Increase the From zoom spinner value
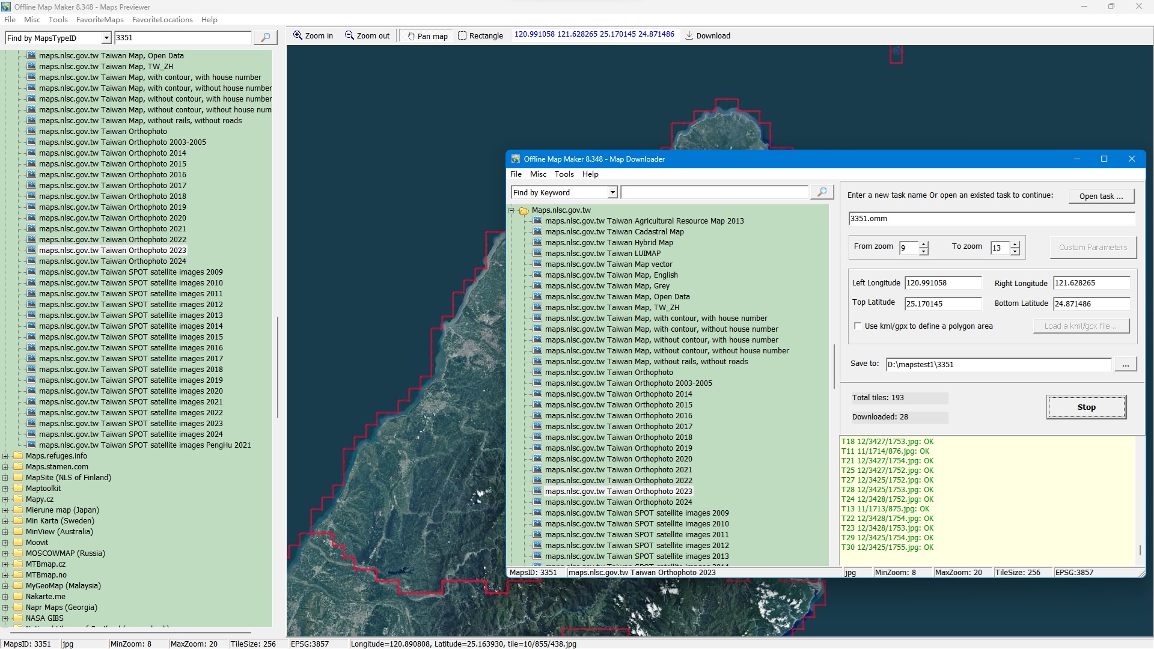The height and width of the screenshot is (649, 1154). coord(924,244)
